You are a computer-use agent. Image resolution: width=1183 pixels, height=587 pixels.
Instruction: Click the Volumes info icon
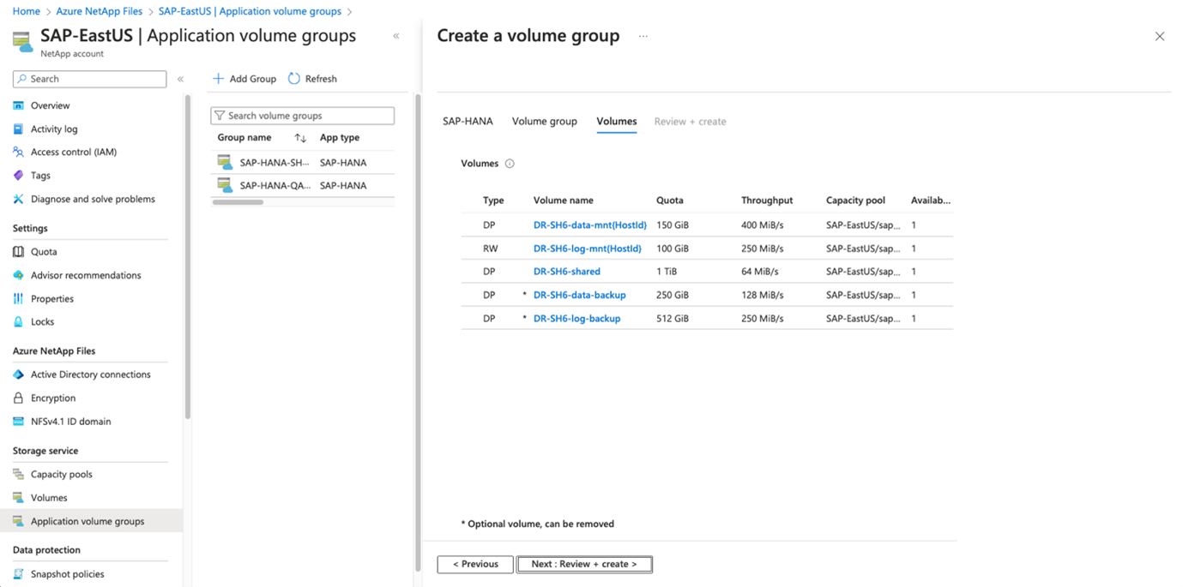[x=510, y=164]
